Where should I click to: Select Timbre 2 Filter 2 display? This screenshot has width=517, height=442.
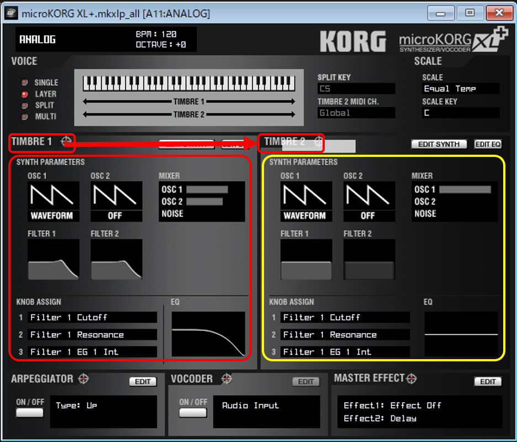(370, 260)
